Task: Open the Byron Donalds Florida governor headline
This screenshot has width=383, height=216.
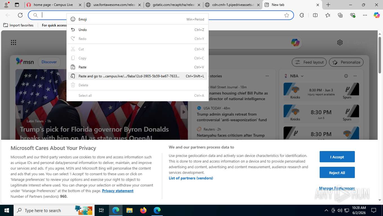Action: tap(94, 133)
